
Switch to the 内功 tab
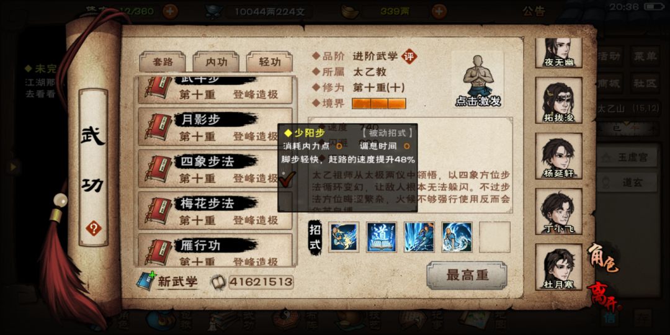tap(217, 62)
